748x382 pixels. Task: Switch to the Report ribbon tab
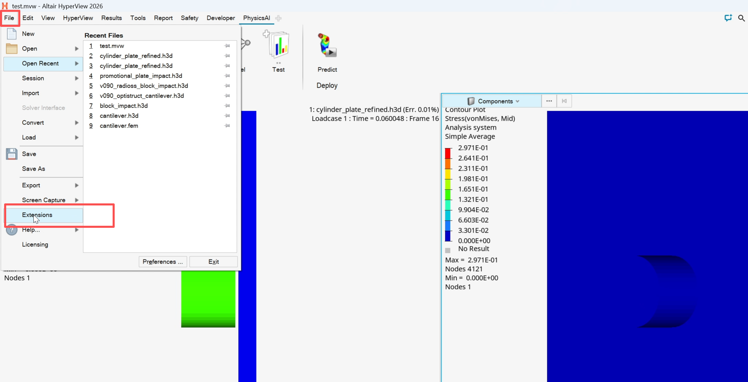[163, 18]
